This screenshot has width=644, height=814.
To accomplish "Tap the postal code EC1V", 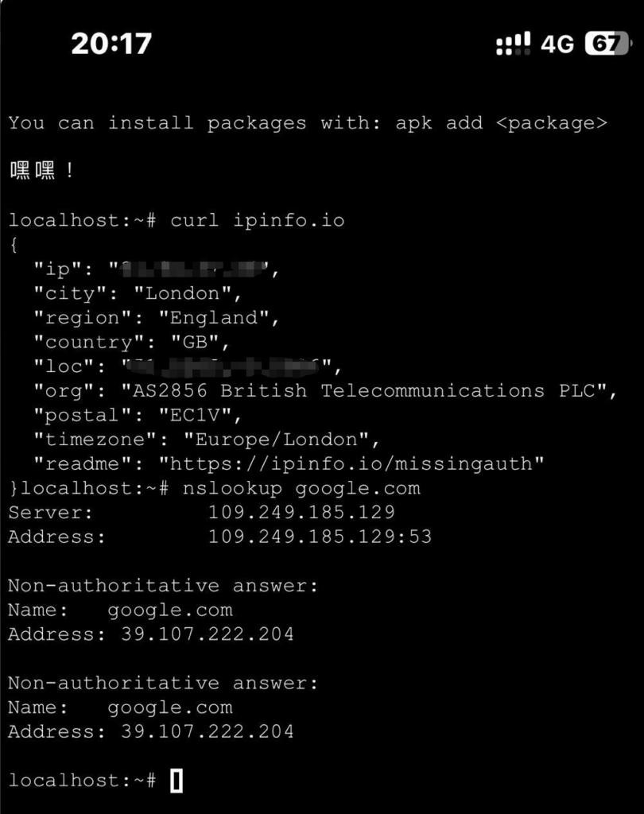I will click(x=195, y=415).
